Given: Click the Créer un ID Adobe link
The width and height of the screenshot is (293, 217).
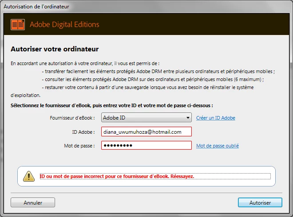Looking at the screenshot, I should pyautogui.click(x=216, y=118).
